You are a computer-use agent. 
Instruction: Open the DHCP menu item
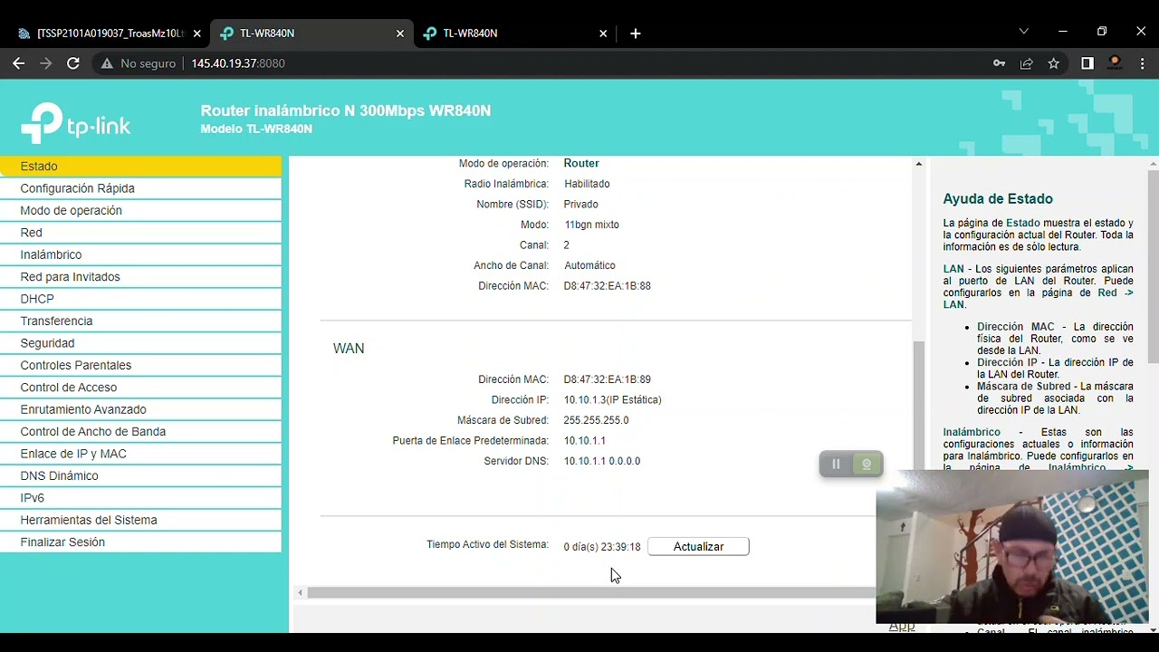140,299
